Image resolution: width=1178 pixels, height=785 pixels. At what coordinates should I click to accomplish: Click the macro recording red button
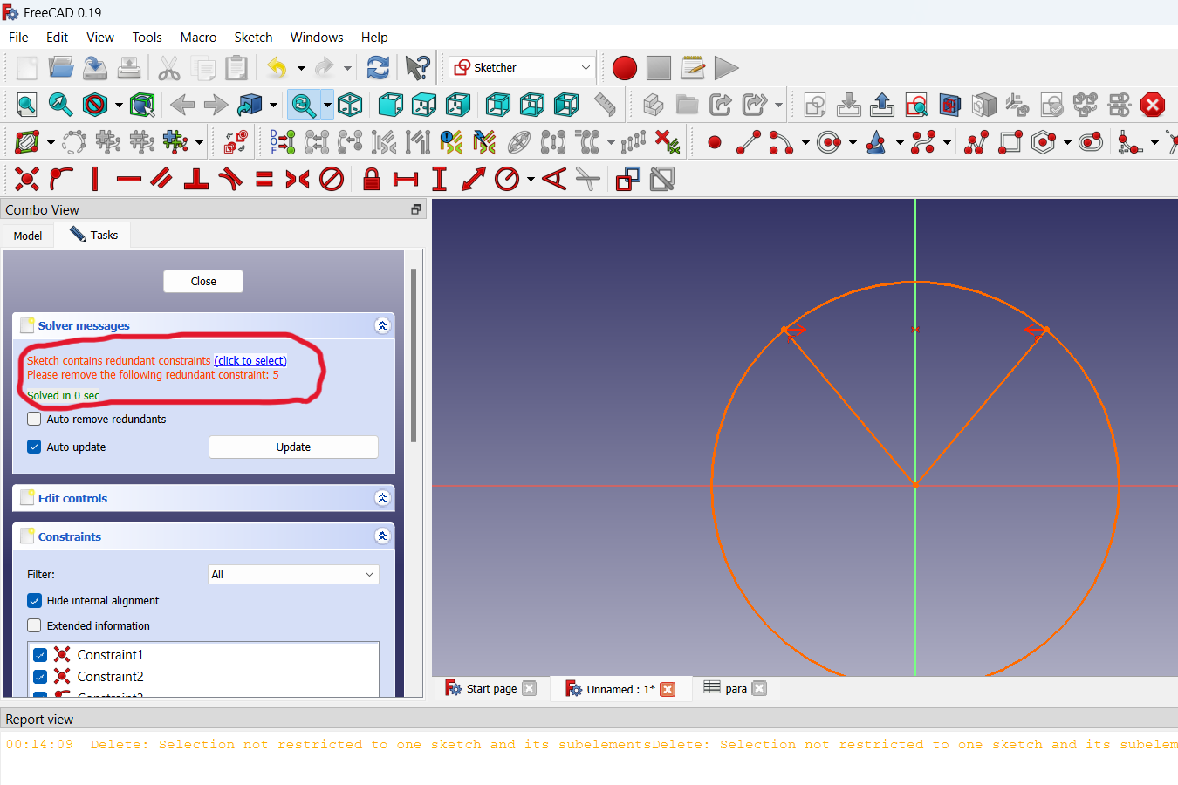(x=625, y=68)
